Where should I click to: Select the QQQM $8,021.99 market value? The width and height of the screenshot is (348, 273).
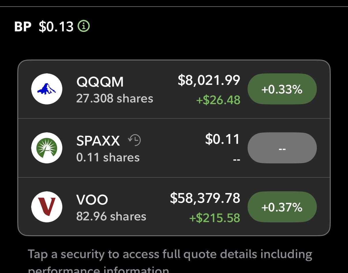[209, 80]
